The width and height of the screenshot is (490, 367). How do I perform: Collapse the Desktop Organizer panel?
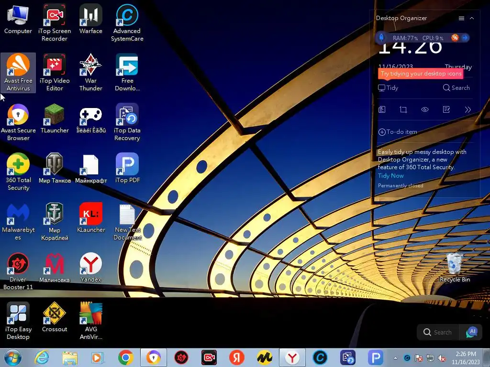[472, 19]
